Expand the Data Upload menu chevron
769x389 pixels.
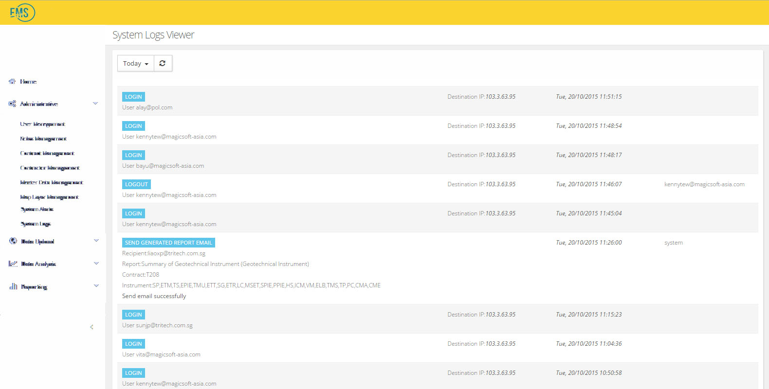[x=96, y=240]
